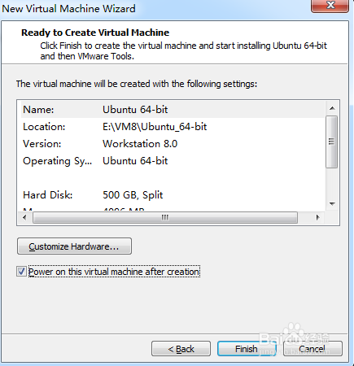354x366 pixels.
Task: Click the vertical scrollbar thumb in settings list
Action: coord(332,142)
